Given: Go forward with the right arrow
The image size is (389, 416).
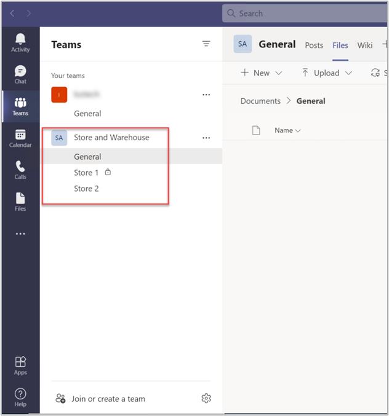Looking at the screenshot, I should pos(29,13).
